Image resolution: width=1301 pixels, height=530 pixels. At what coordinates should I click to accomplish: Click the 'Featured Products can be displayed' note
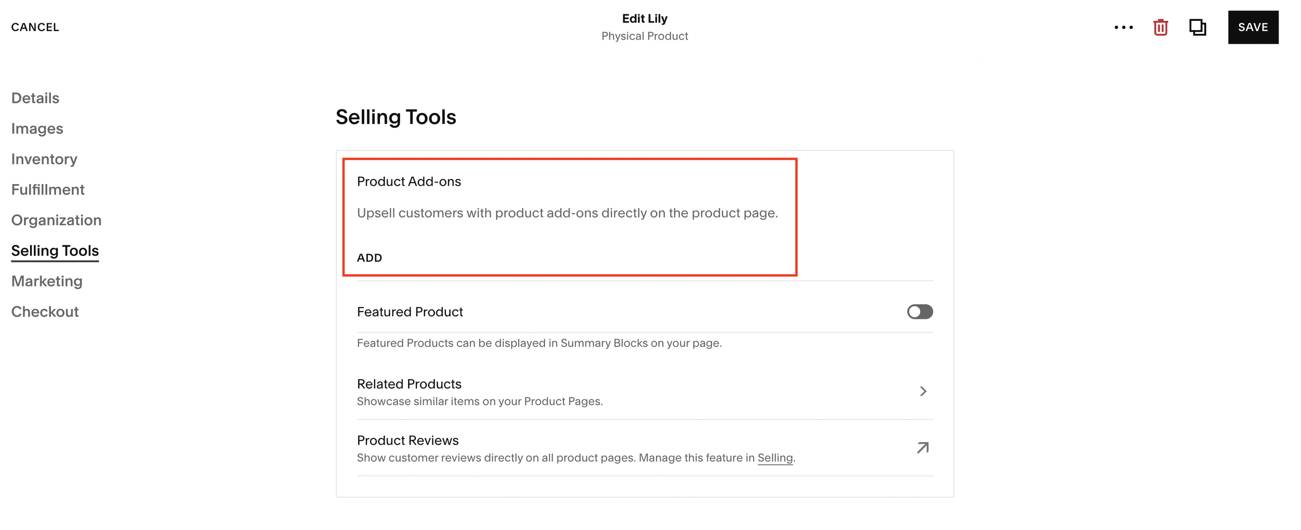539,343
